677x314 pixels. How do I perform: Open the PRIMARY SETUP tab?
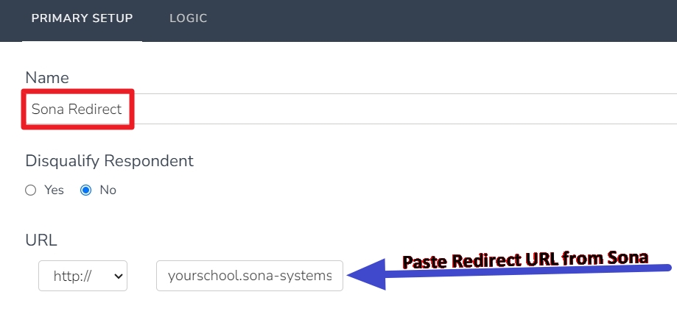[x=82, y=18]
